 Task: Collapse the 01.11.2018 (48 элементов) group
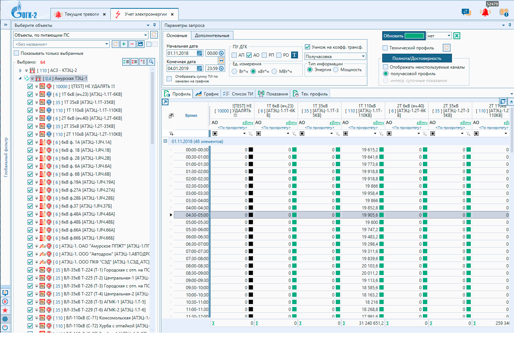click(x=165, y=141)
